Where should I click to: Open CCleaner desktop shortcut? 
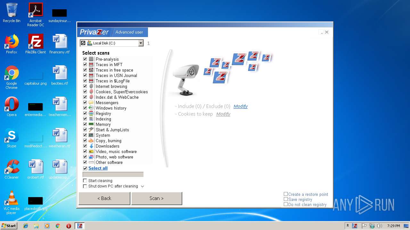click(x=12, y=170)
